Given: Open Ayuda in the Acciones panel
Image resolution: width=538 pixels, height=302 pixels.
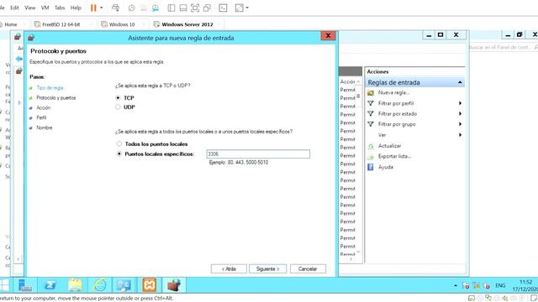Looking at the screenshot, I should pyautogui.click(x=386, y=167).
